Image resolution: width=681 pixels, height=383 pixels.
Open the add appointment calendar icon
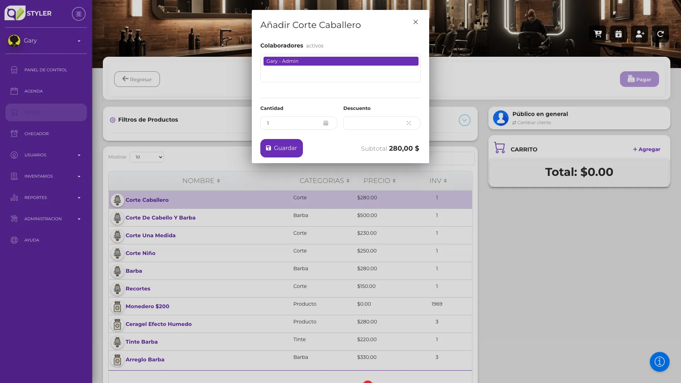coord(619,34)
